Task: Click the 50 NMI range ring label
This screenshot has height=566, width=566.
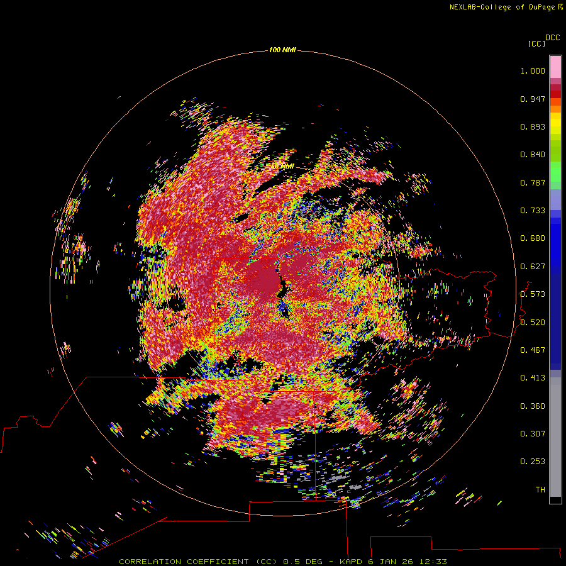Action: pos(282,167)
